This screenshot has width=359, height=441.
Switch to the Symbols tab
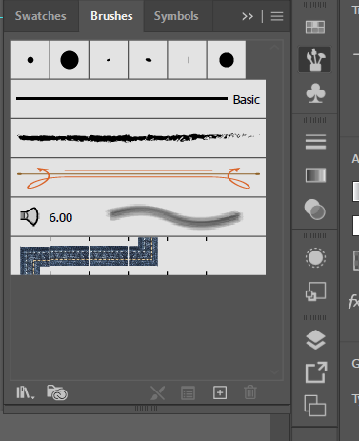176,16
